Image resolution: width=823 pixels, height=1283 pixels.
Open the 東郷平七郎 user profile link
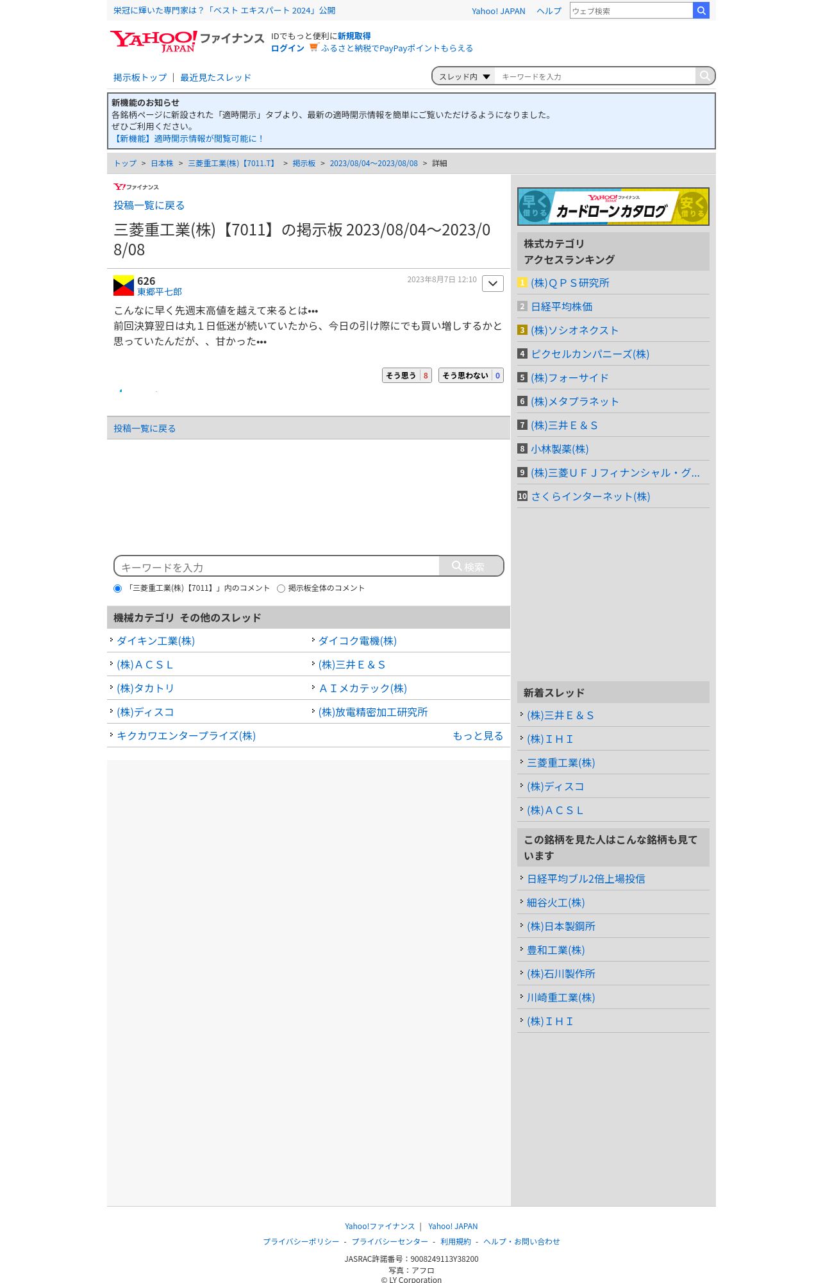(x=160, y=292)
